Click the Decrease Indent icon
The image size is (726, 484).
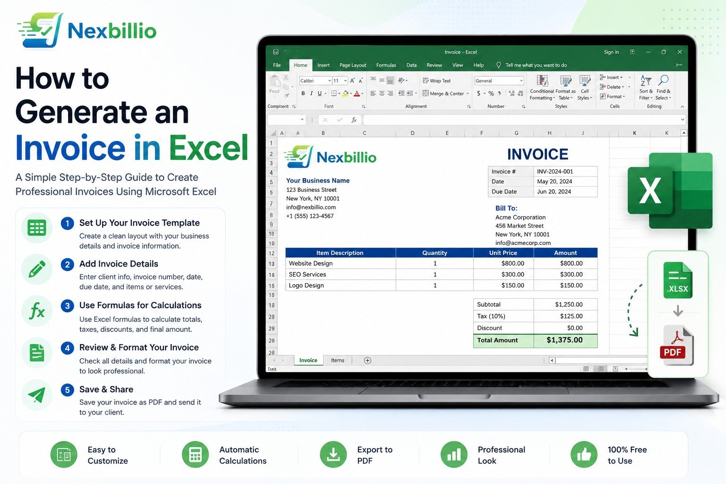pyautogui.click(x=401, y=94)
